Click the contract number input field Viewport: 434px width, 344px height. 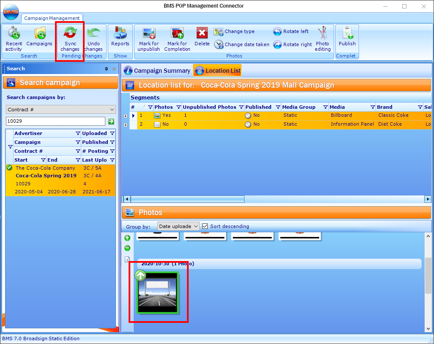point(56,121)
